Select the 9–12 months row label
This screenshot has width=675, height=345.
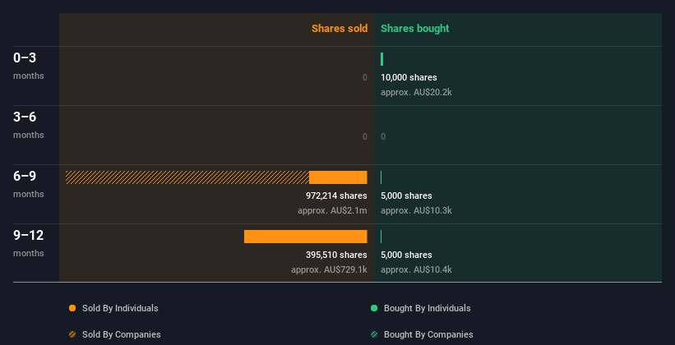(x=29, y=243)
